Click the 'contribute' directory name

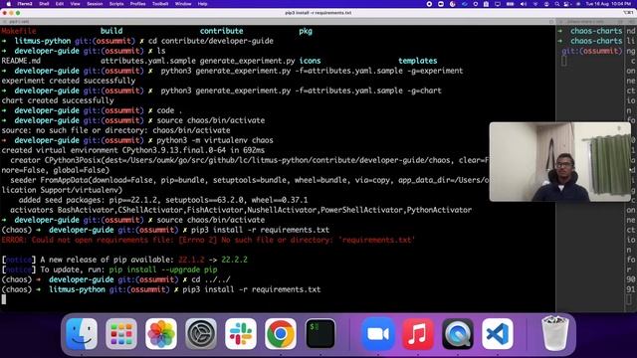point(221,31)
